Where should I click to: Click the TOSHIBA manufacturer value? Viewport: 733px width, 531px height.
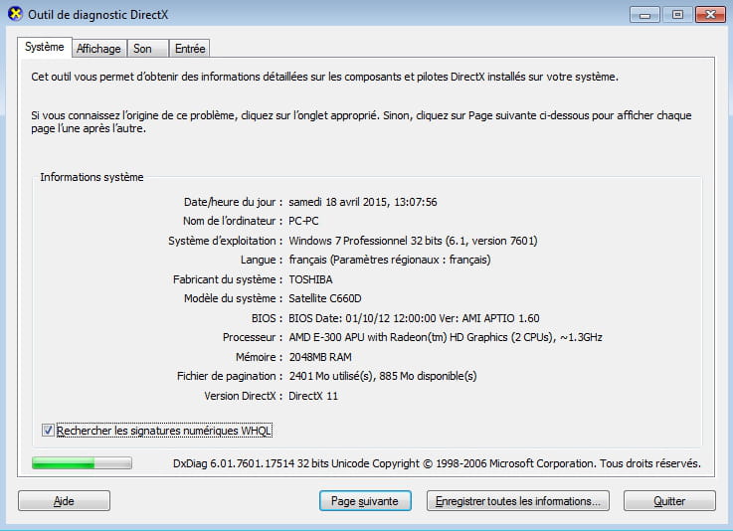click(310, 279)
